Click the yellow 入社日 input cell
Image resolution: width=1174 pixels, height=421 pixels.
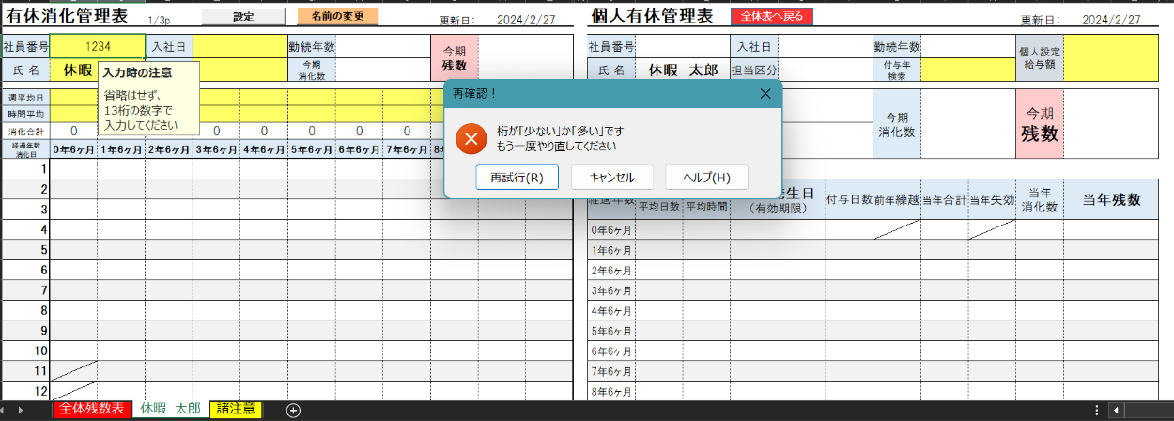click(240, 46)
